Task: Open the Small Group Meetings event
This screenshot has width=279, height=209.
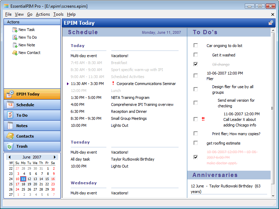Action: pos(129,118)
